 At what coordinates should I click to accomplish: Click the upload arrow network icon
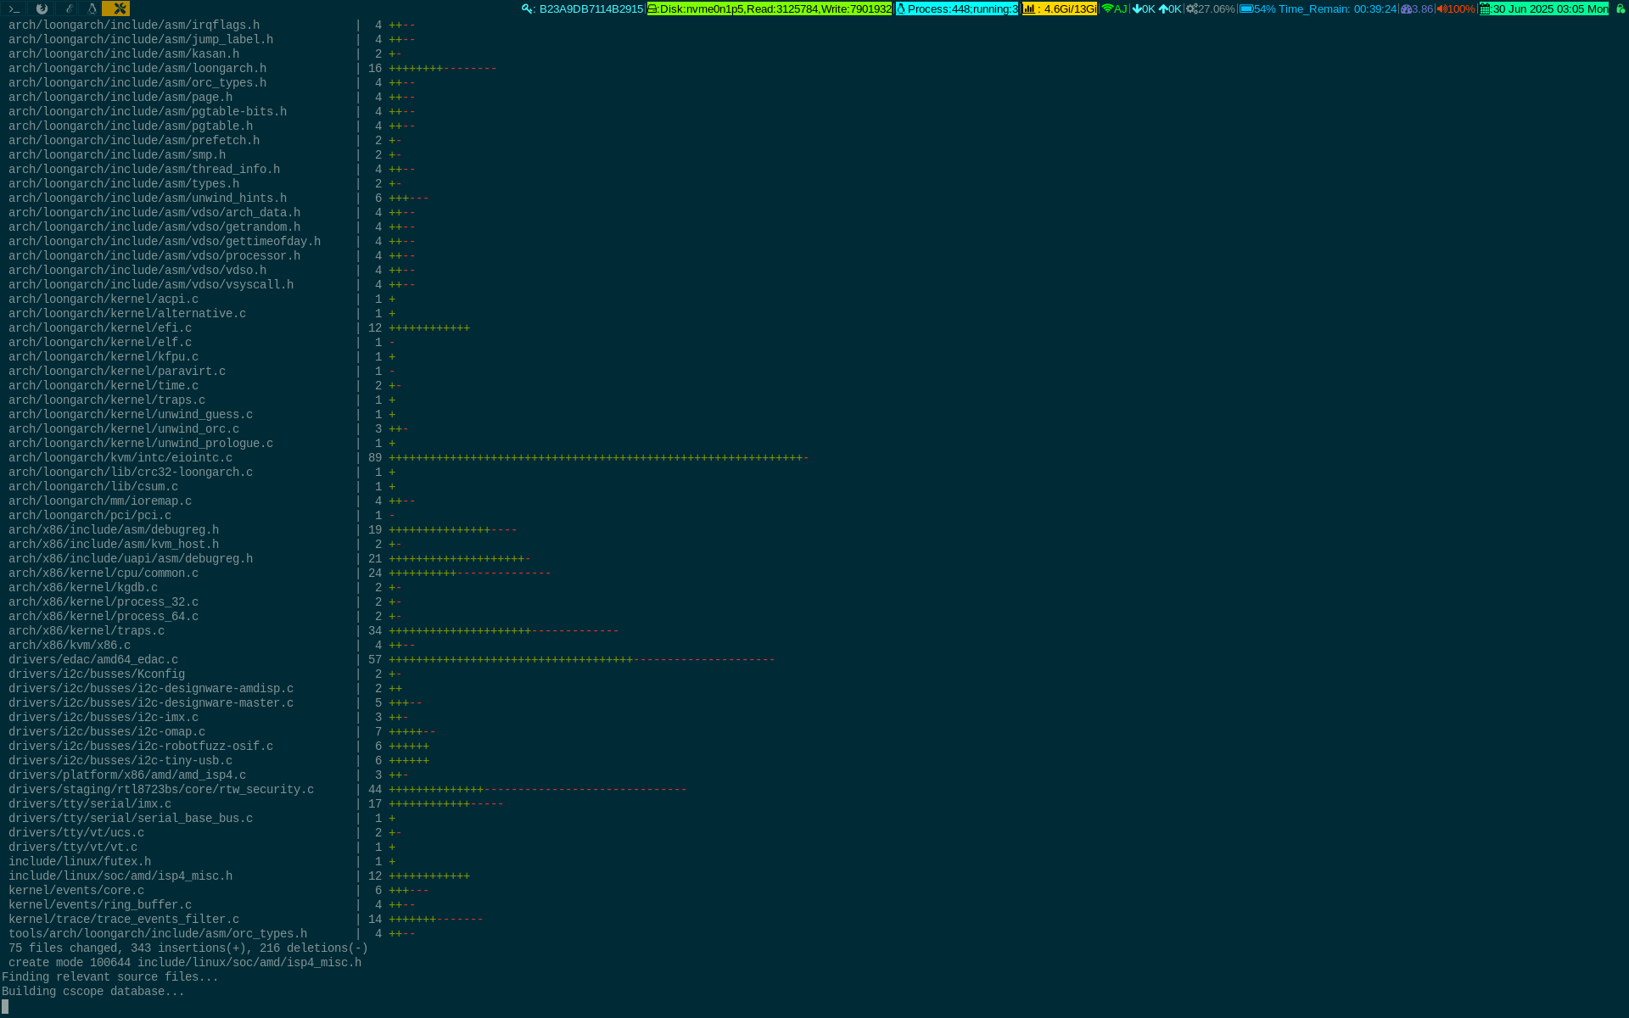(1163, 8)
